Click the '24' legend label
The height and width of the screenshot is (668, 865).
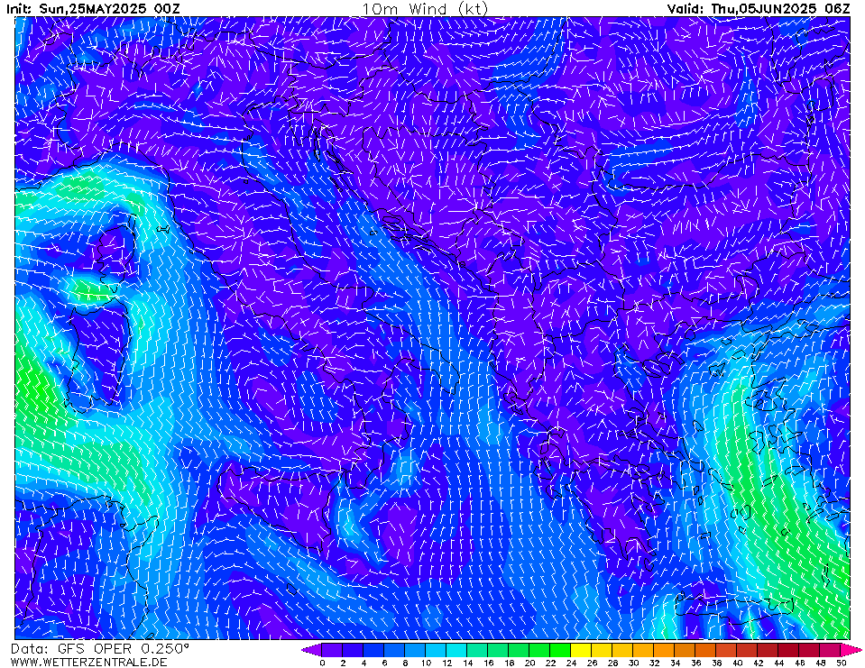(571, 663)
